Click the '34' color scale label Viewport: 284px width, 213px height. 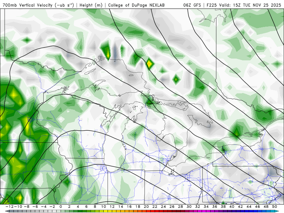coord(206,207)
